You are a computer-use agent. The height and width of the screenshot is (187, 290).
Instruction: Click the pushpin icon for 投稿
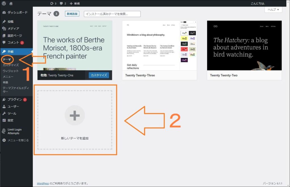(4, 22)
